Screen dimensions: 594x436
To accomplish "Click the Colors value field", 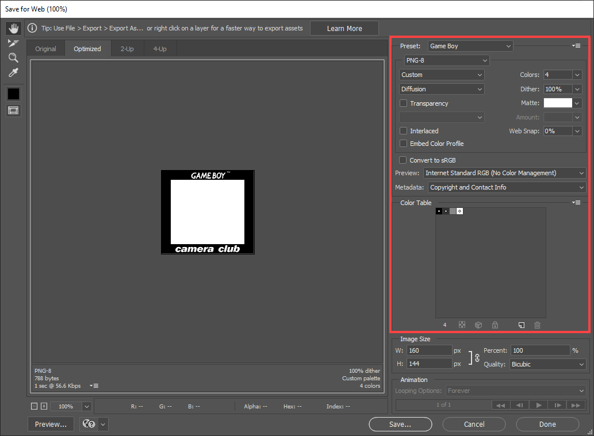I will point(558,75).
